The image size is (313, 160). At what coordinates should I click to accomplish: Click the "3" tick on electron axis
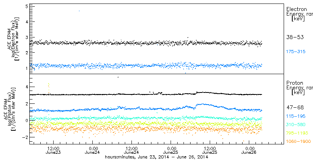[x=27, y=37]
